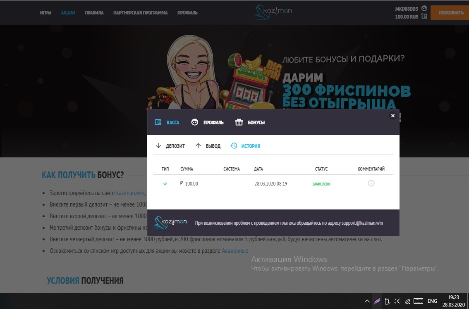The image size is (469, 309).
Task: Select the История section
Action: (246, 146)
